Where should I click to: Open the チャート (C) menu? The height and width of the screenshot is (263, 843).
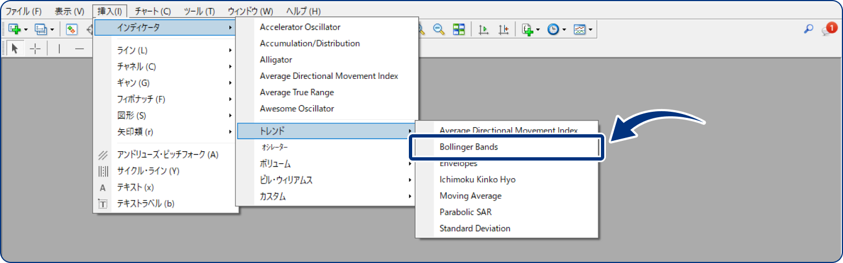153,11
